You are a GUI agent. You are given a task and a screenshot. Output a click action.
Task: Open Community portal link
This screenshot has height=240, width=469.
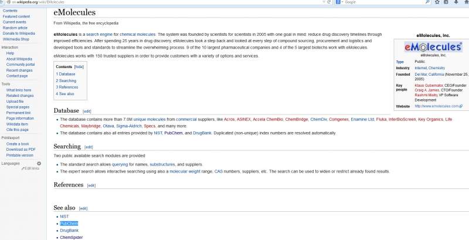tap(21, 65)
